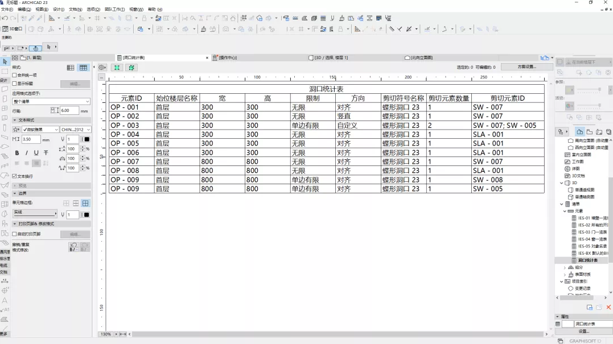
Task: Select the Arrow selection tool in toolbox
Action: pyautogui.click(x=5, y=61)
